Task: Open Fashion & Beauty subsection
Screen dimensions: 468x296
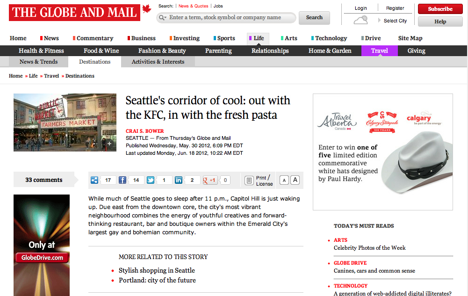Action: (x=162, y=51)
